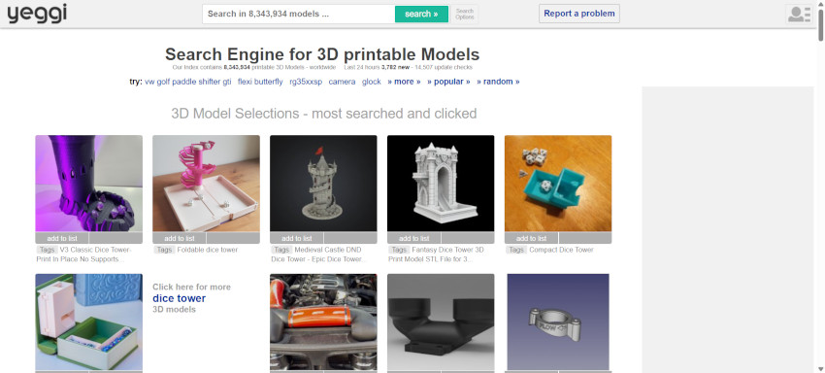Open Medieval Castle DND Dice Tower thumbnail
This screenshot has width=825, height=373.
tap(323, 184)
